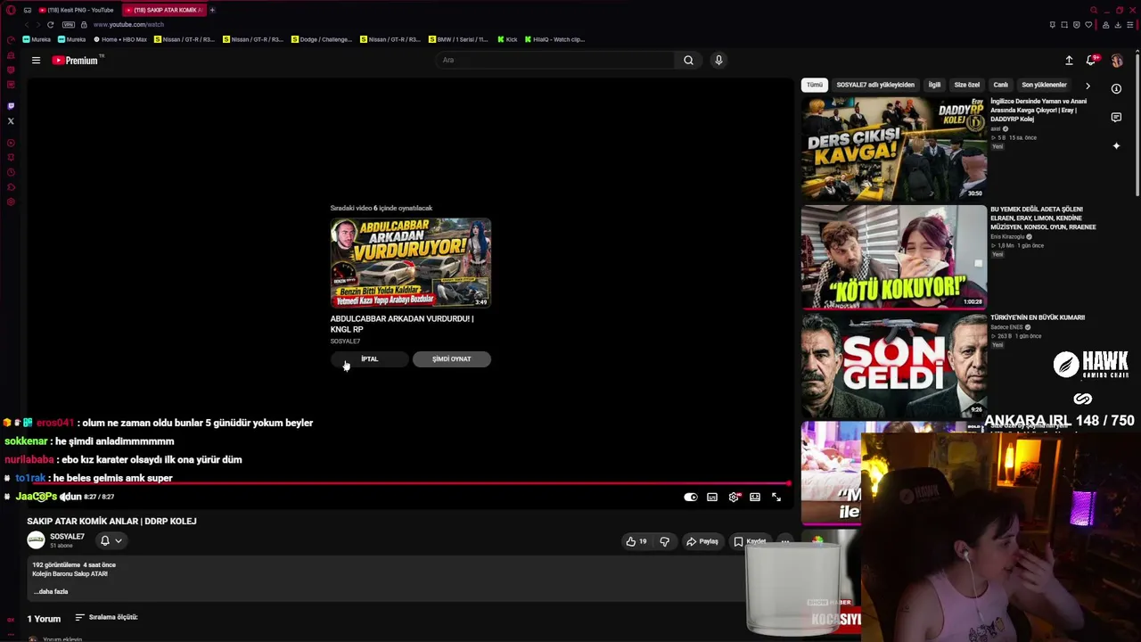This screenshot has height=642, width=1141.
Task: Open a new browser tab
Action: [212, 10]
